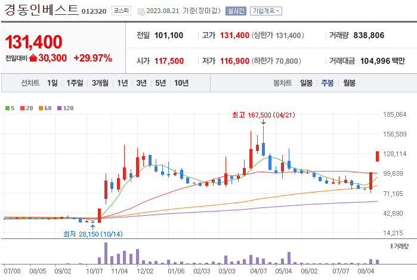Click the 최고 167,500 (04/21) marker

264,115
